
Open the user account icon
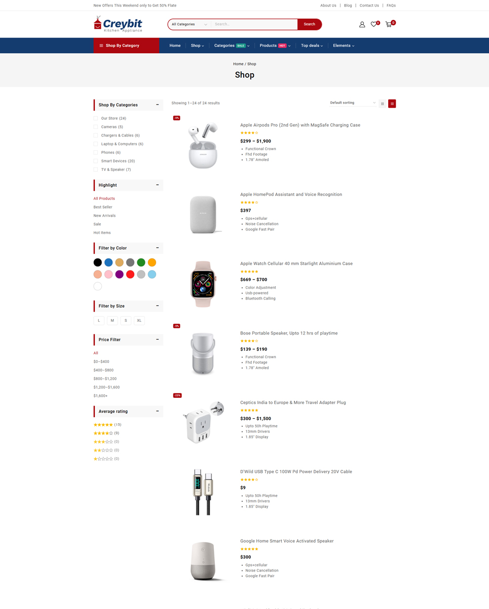tap(362, 24)
